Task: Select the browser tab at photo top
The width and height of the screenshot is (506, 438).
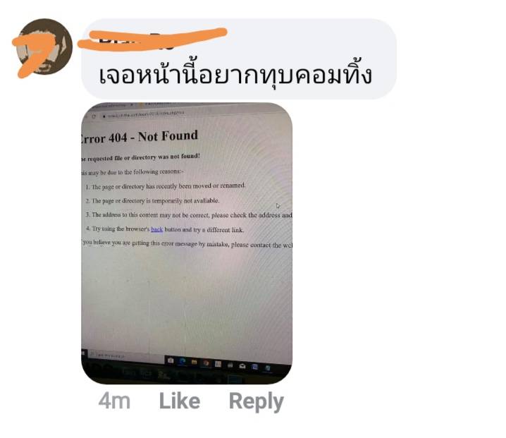Action: click(x=110, y=106)
